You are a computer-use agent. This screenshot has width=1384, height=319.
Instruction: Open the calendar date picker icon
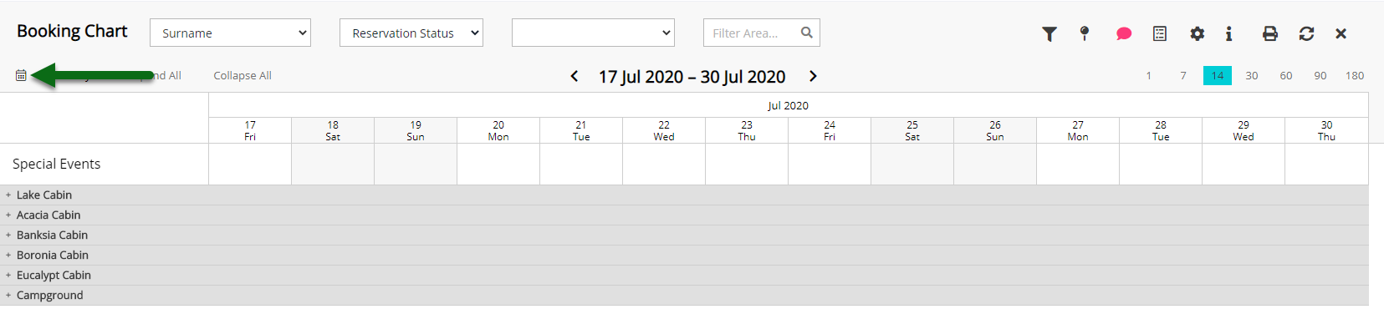(x=21, y=75)
